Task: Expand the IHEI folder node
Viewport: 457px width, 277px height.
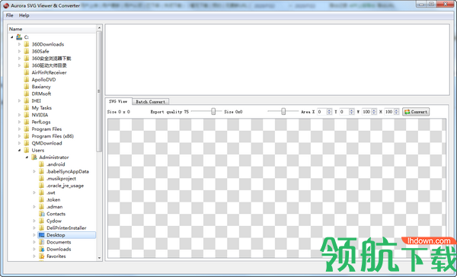Action: (x=20, y=100)
